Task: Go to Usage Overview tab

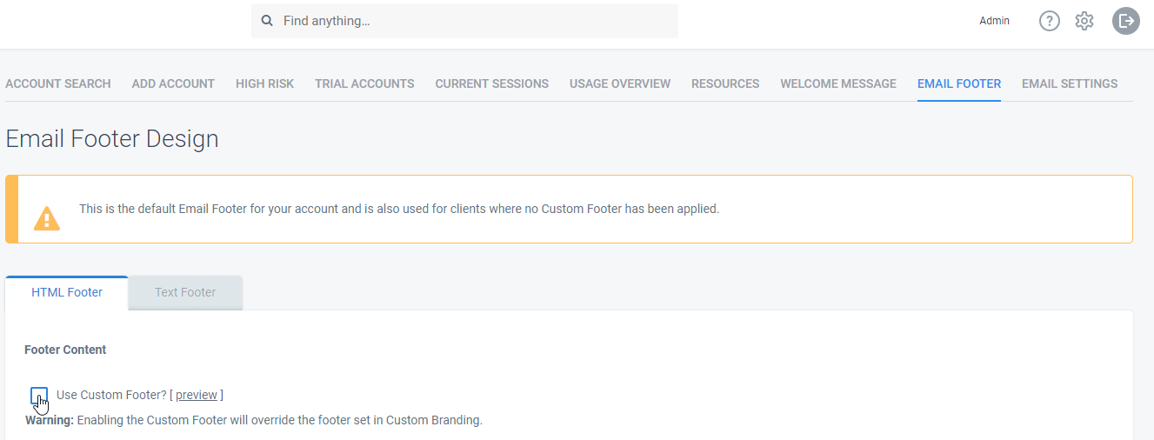Action: tap(620, 84)
